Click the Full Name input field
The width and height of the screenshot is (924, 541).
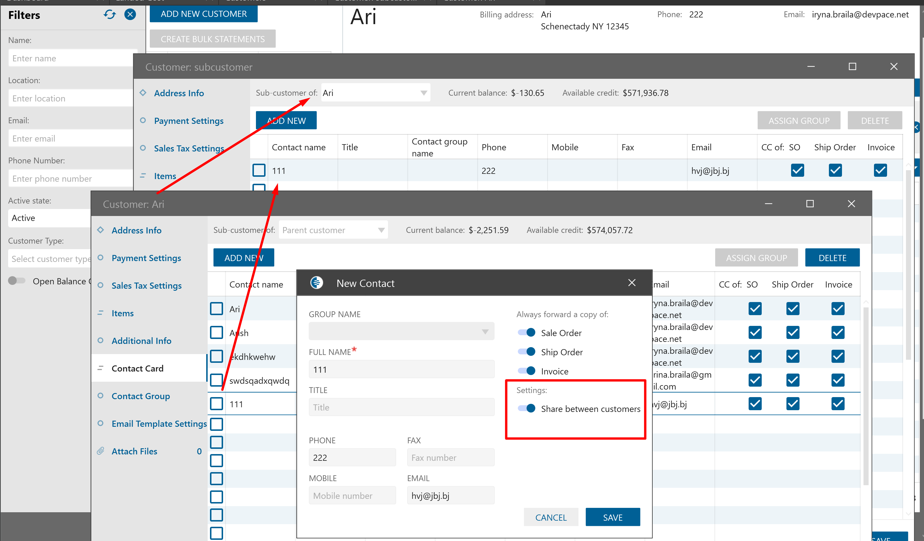[401, 369]
